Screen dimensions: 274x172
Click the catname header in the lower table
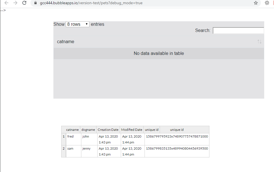(x=72, y=130)
